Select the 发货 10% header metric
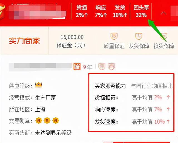The image size is (178, 143). 120,11
